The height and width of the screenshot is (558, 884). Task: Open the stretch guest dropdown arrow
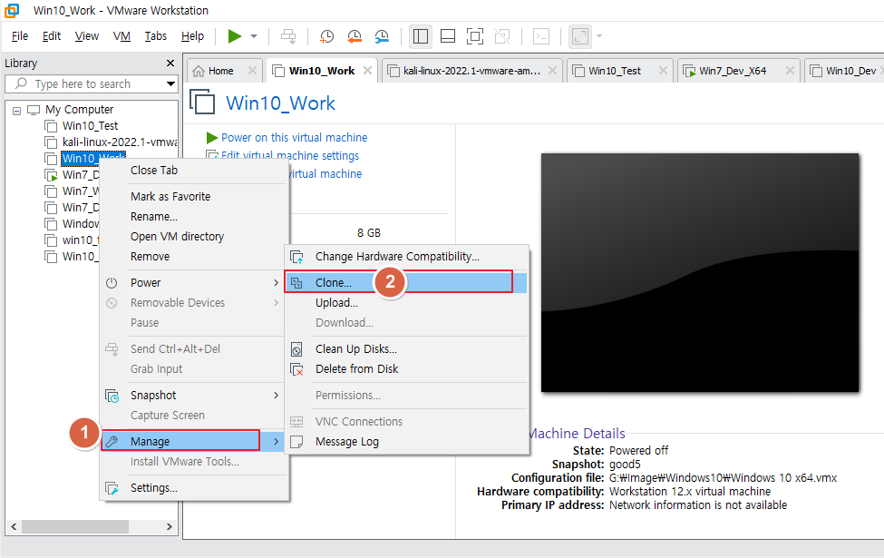599,36
